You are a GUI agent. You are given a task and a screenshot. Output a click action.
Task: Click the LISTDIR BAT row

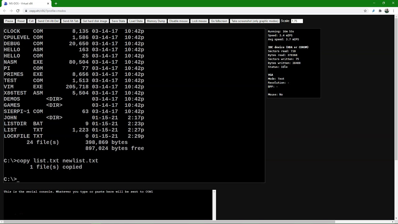pyautogui.click(x=74, y=124)
